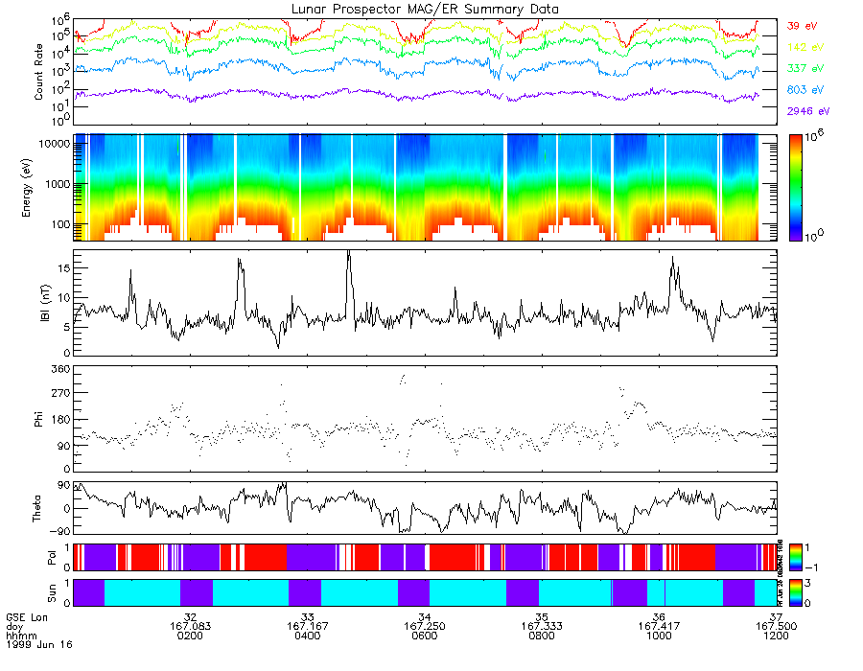The width and height of the screenshot is (863, 671).
Task: Click the '-90' tick on the Theta axis
Action: 60,531
